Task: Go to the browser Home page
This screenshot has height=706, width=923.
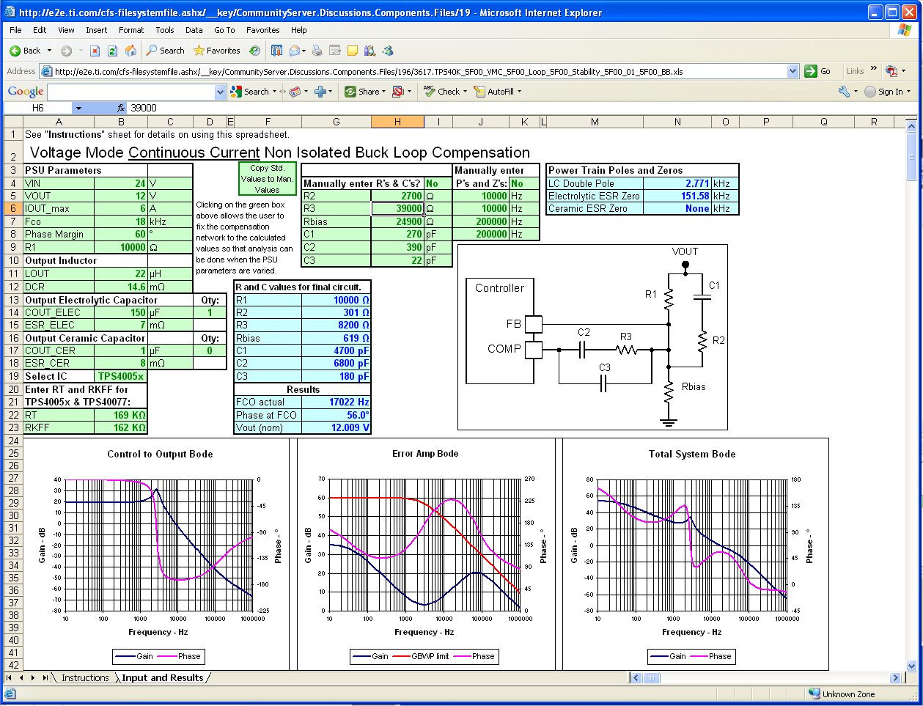Action: pyautogui.click(x=130, y=51)
